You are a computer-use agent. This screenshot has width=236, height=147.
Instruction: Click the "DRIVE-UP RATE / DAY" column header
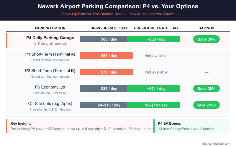109,28
